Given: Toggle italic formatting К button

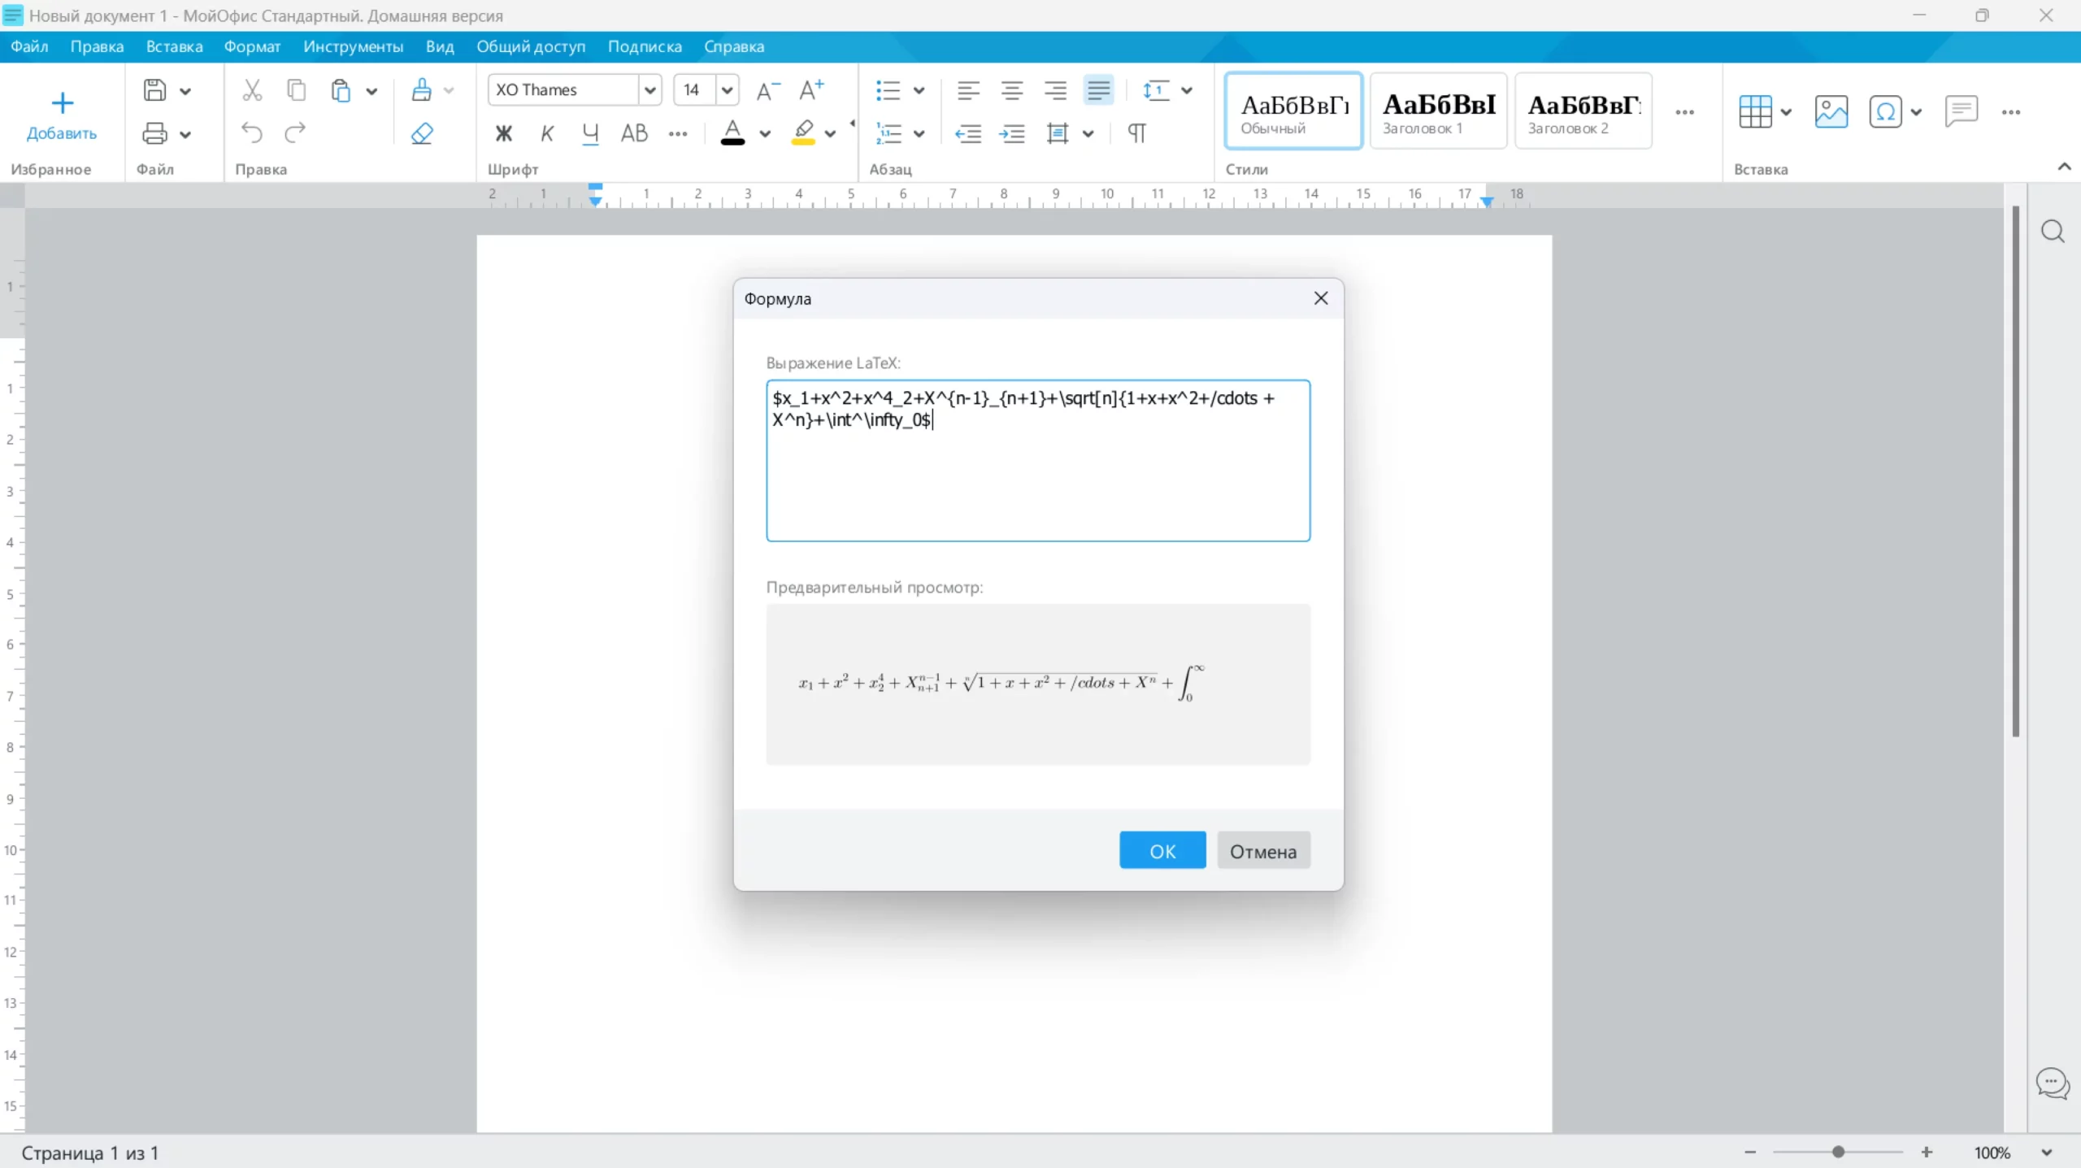Looking at the screenshot, I should pyautogui.click(x=547, y=133).
